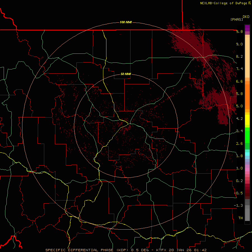Click the cyan segment of the color bar
This screenshot has height=252, width=252.
click(x=247, y=154)
